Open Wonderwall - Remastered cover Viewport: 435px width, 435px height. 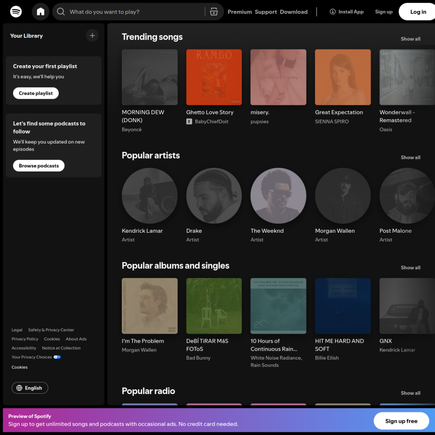coord(407,77)
